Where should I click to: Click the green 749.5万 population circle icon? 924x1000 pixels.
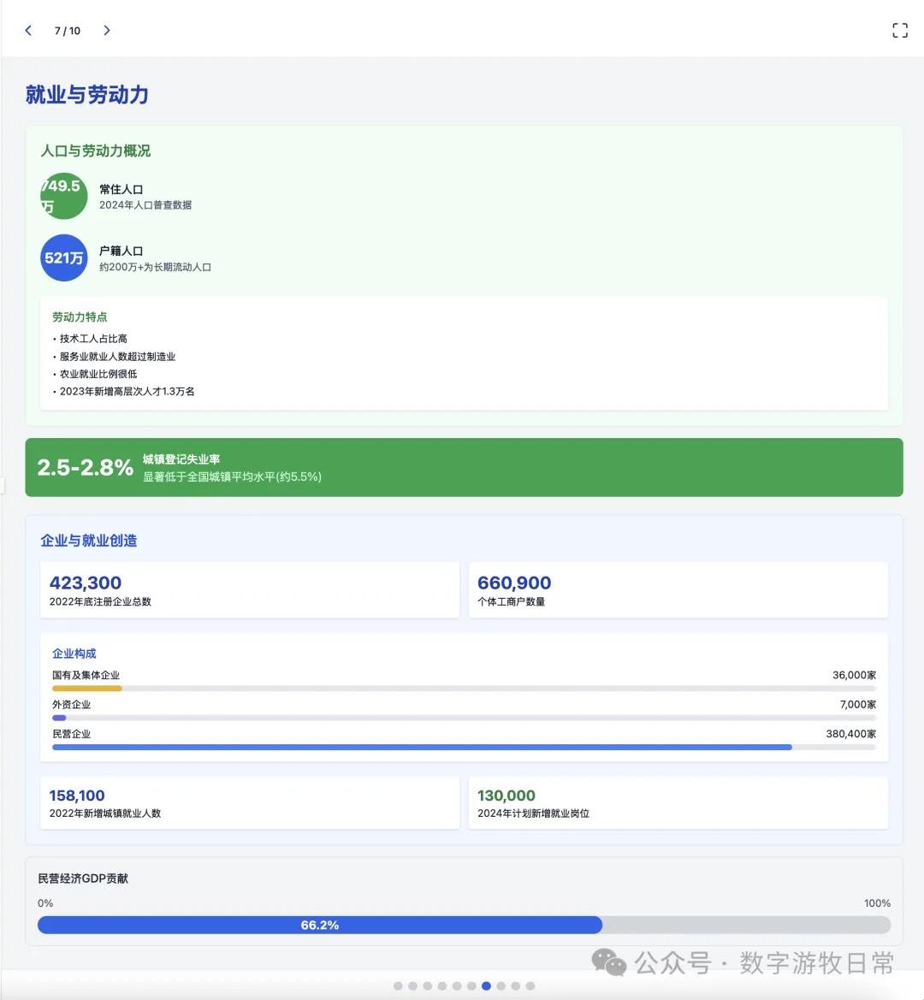click(x=63, y=196)
